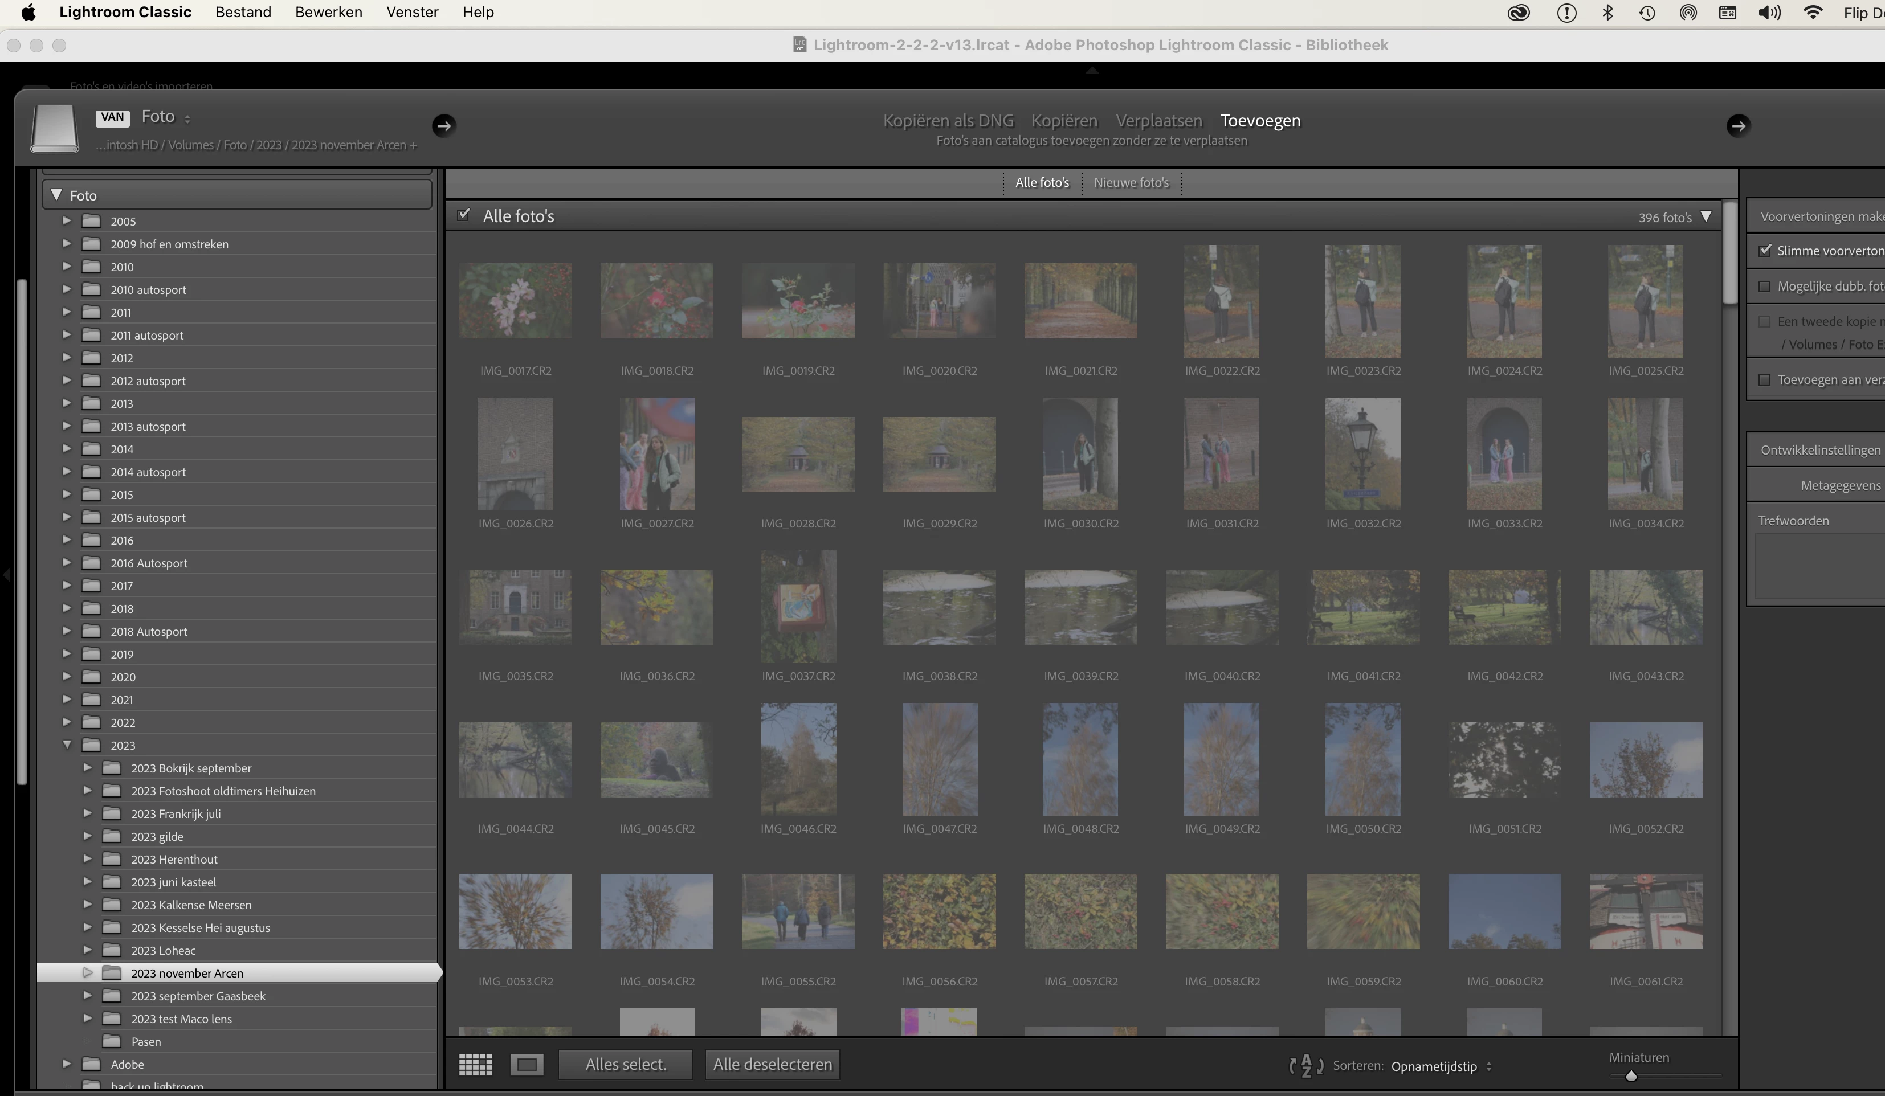
Task: Collapse the 2023 folder
Action: [67, 745]
